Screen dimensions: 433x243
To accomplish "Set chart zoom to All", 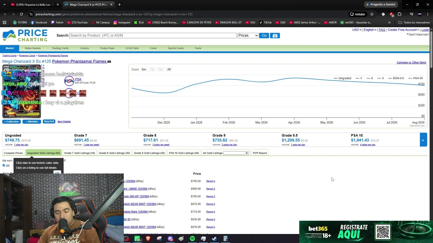I will (169, 70).
